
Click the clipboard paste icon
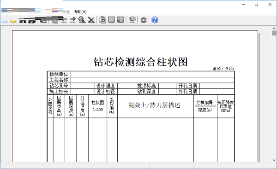click(102, 20)
